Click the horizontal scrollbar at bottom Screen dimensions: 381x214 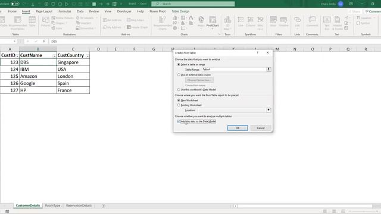[x=305, y=206]
